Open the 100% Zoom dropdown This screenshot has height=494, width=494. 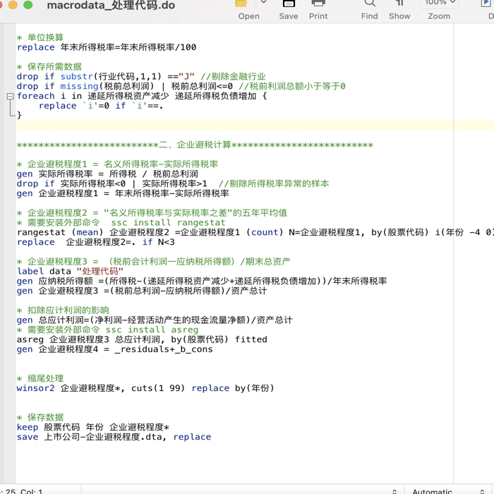click(439, 3)
